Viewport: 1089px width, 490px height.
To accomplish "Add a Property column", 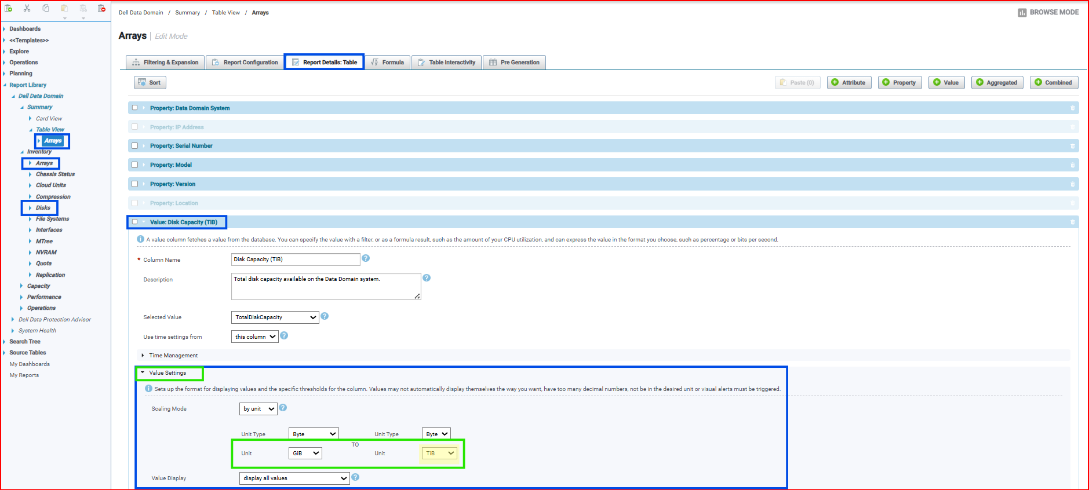I will (899, 83).
